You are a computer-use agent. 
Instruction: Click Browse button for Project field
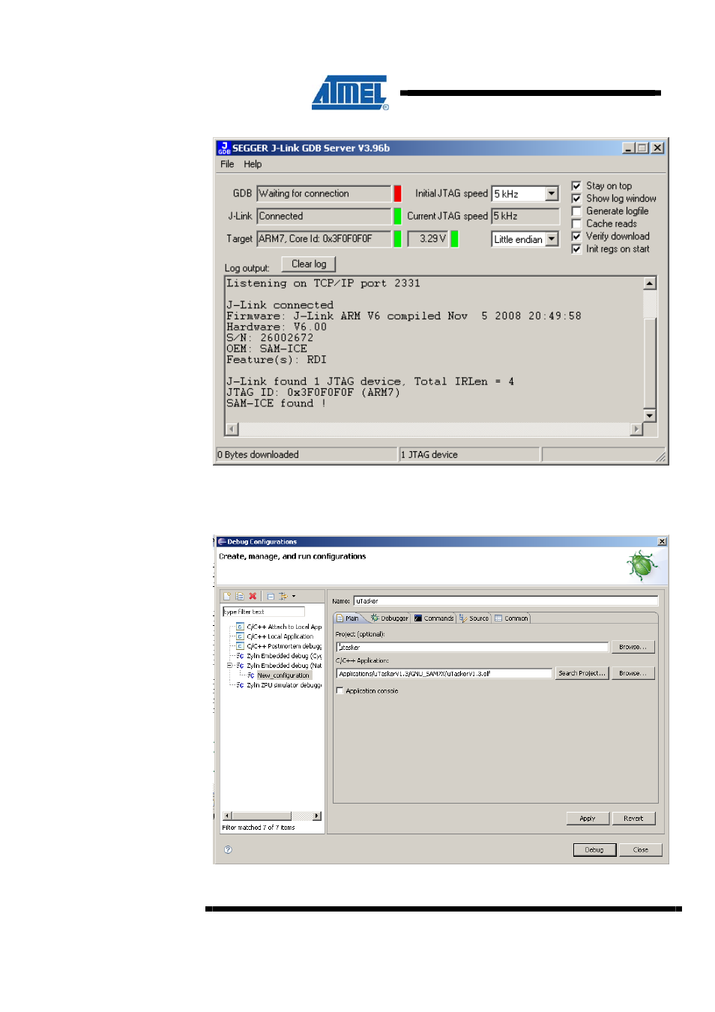(x=633, y=647)
